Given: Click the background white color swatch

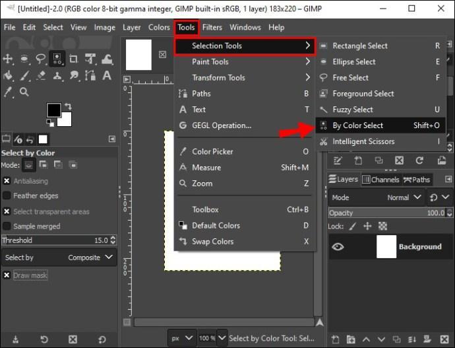Looking at the screenshot, I should tap(66, 121).
